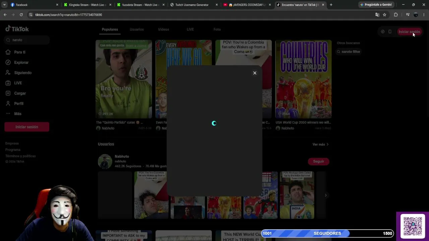Open the Programa footer link
The height and width of the screenshot is (241, 429).
pyautogui.click(x=13, y=150)
